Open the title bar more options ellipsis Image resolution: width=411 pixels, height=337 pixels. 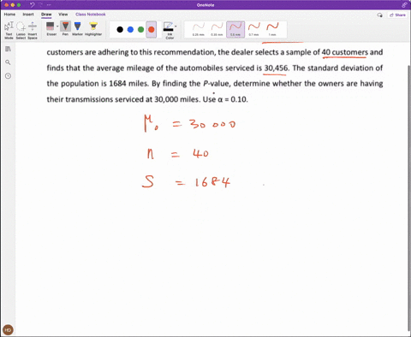click(49, 5)
